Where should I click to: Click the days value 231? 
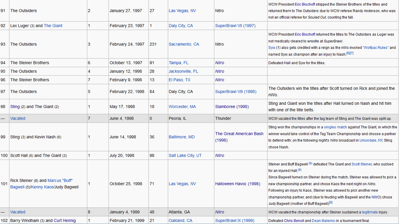pyautogui.click(x=153, y=44)
